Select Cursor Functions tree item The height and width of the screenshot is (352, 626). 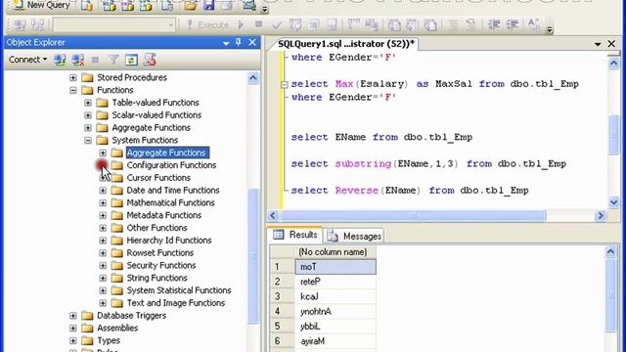point(158,178)
